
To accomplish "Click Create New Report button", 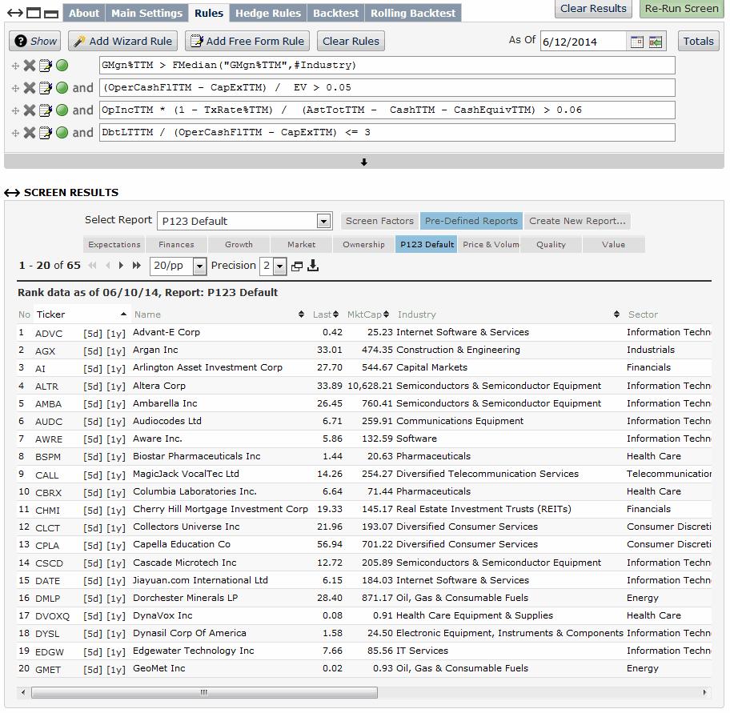I will click(x=577, y=221).
